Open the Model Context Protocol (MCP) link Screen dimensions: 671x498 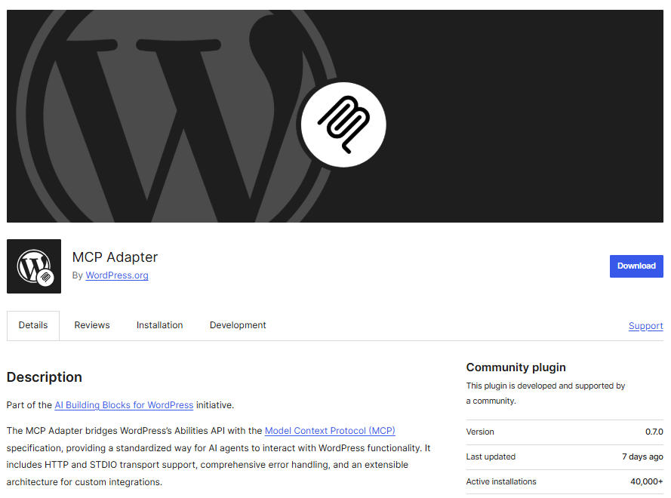[x=330, y=431]
